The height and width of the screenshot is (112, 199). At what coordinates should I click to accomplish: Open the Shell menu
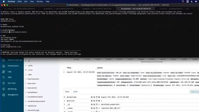pos(19,2)
